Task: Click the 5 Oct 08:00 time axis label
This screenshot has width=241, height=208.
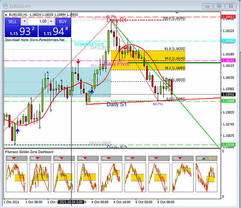Action: [166, 202]
